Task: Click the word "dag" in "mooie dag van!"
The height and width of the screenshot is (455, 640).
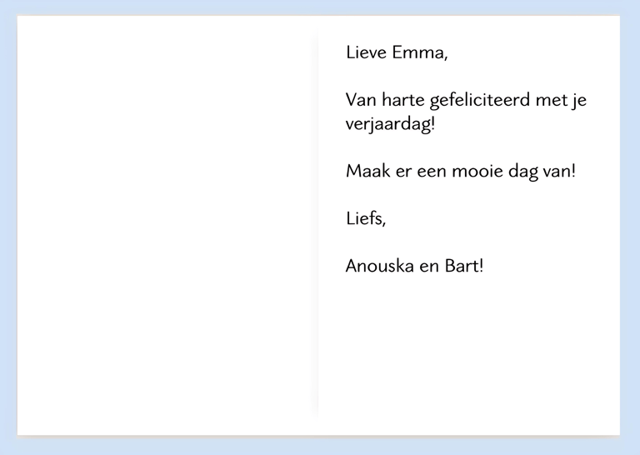Action: 523,172
